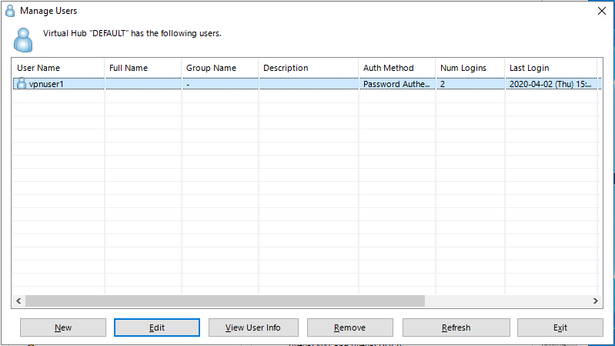
Task: Sort by User Name column header
Action: [x=57, y=68]
